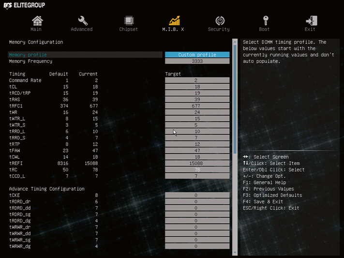Click the scrollbar up arrow
The image size is (344, 258).
[235, 42]
